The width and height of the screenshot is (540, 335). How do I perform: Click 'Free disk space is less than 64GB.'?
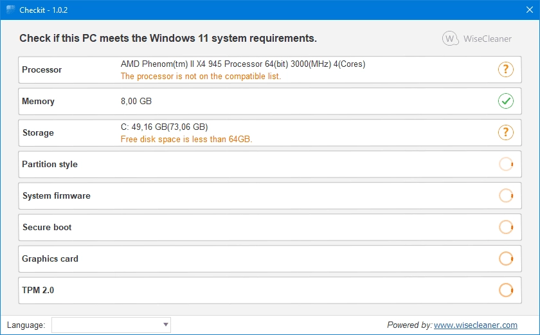186,139
